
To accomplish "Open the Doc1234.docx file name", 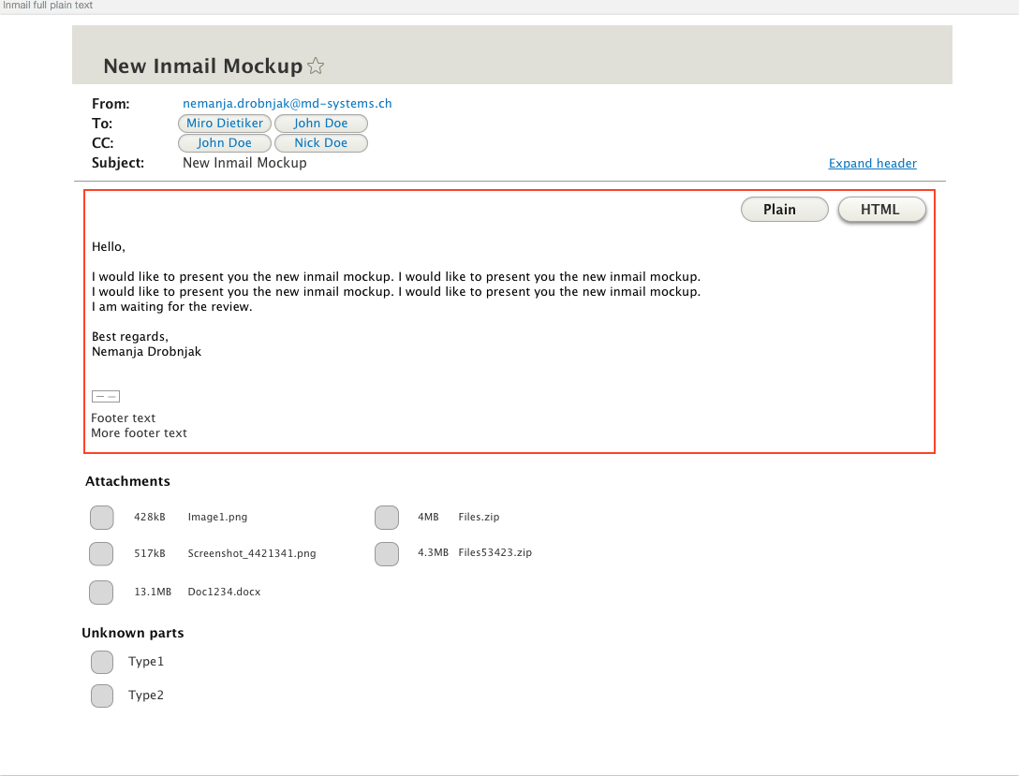I will tap(224, 593).
